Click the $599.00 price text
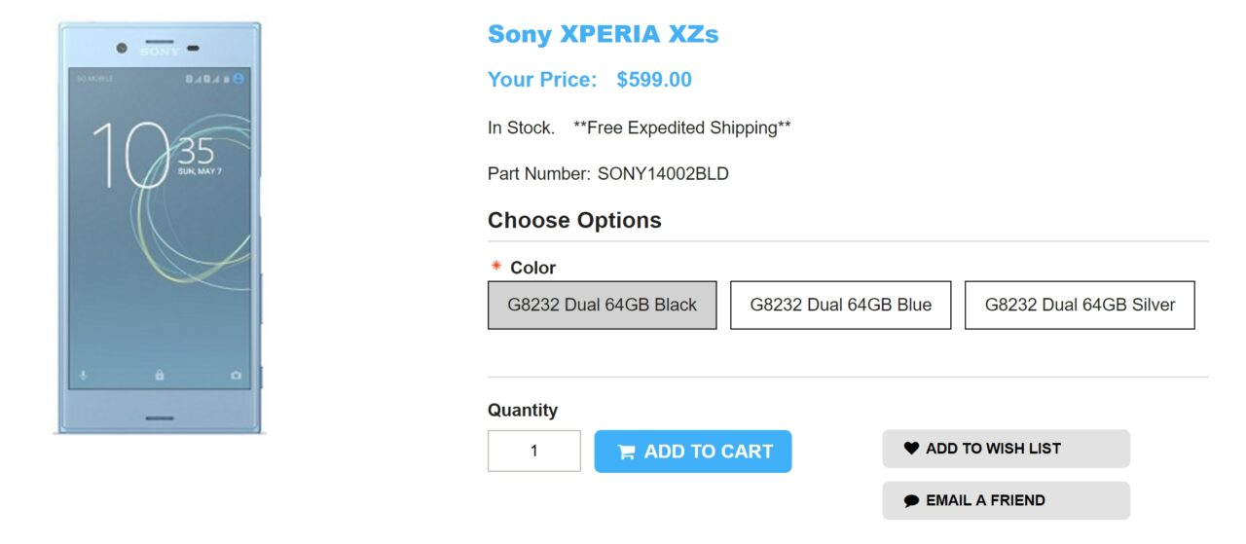The width and height of the screenshot is (1246, 544). pos(653,80)
